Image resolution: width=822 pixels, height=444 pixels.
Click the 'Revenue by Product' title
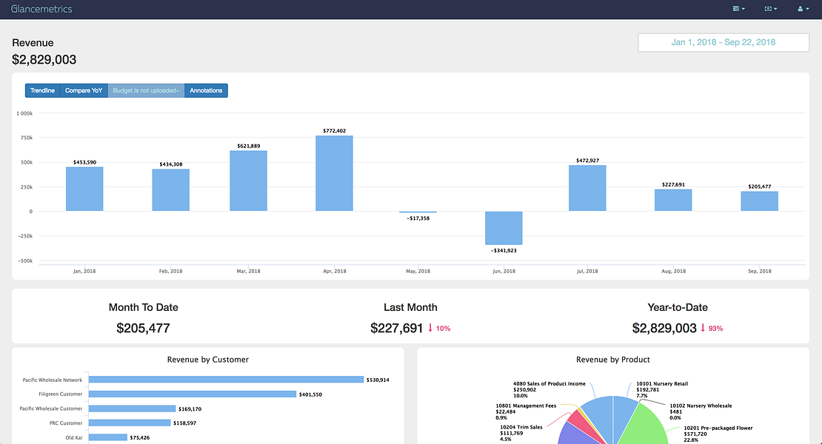pyautogui.click(x=613, y=360)
